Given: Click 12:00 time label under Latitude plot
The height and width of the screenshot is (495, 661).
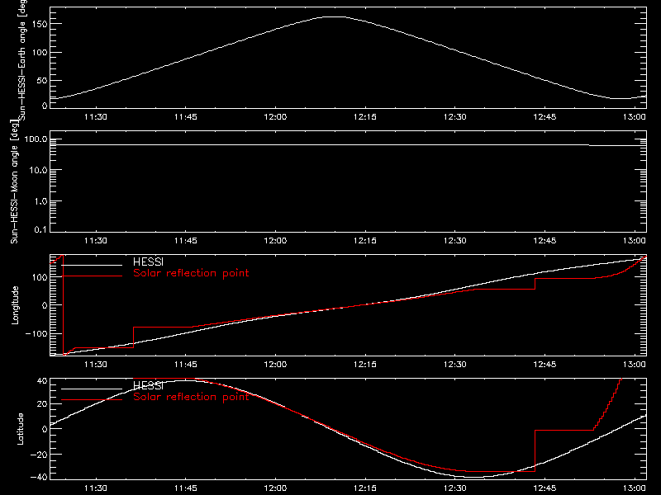Looking at the screenshot, I should tap(275, 488).
